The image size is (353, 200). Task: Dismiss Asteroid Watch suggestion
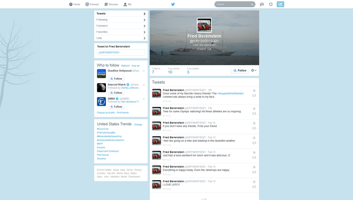(x=143, y=85)
